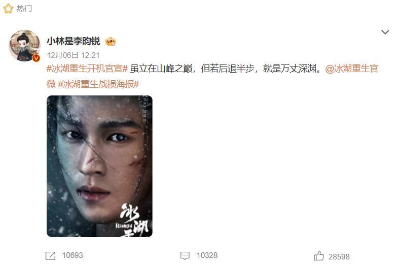Click the 微 continuation of the mention link

[x=51, y=84]
